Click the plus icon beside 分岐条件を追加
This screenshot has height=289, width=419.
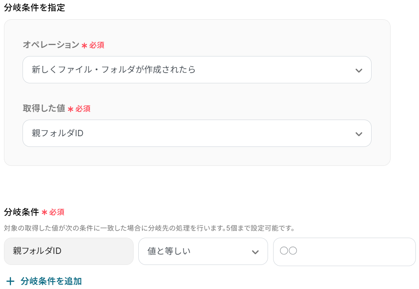pos(10,281)
